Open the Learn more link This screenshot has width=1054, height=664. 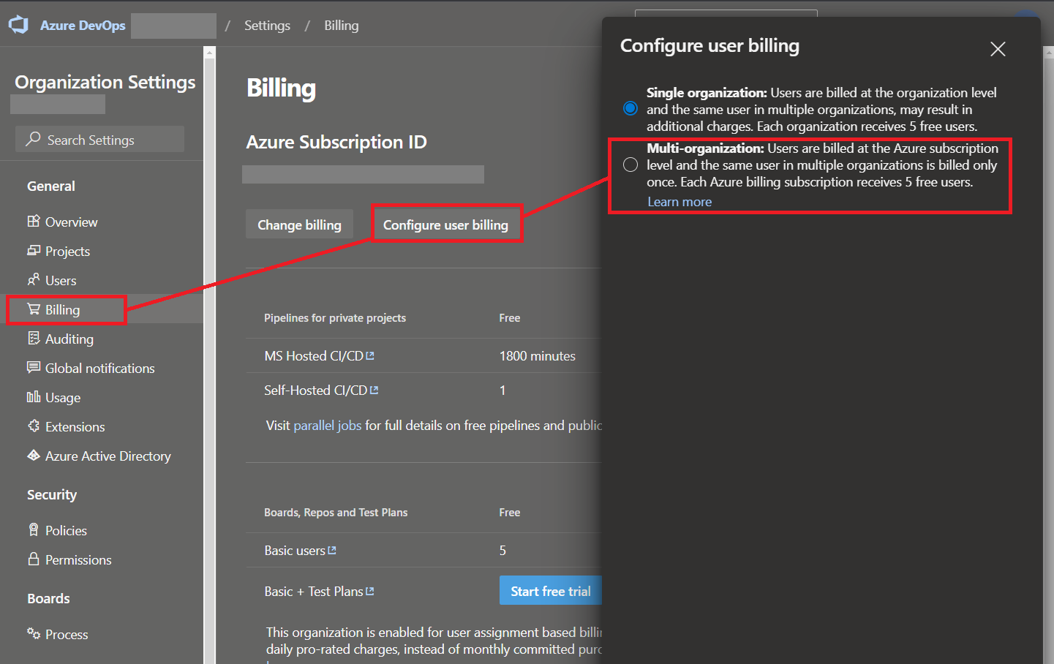pyautogui.click(x=679, y=201)
